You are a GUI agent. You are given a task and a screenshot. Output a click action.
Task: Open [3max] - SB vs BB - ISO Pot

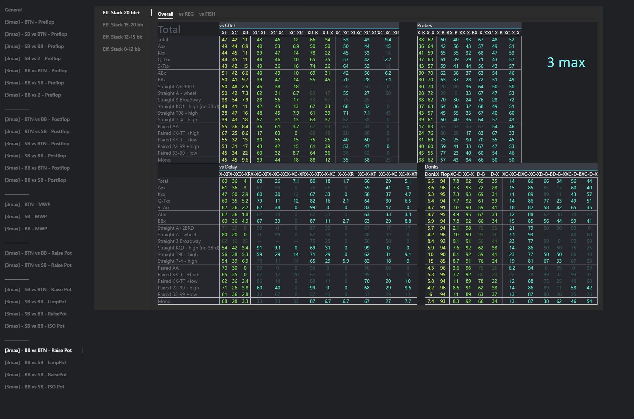coord(34,326)
